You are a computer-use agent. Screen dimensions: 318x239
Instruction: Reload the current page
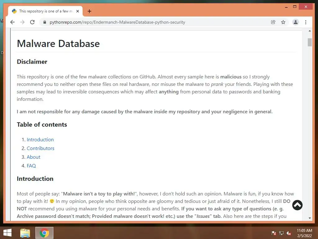tap(32, 22)
